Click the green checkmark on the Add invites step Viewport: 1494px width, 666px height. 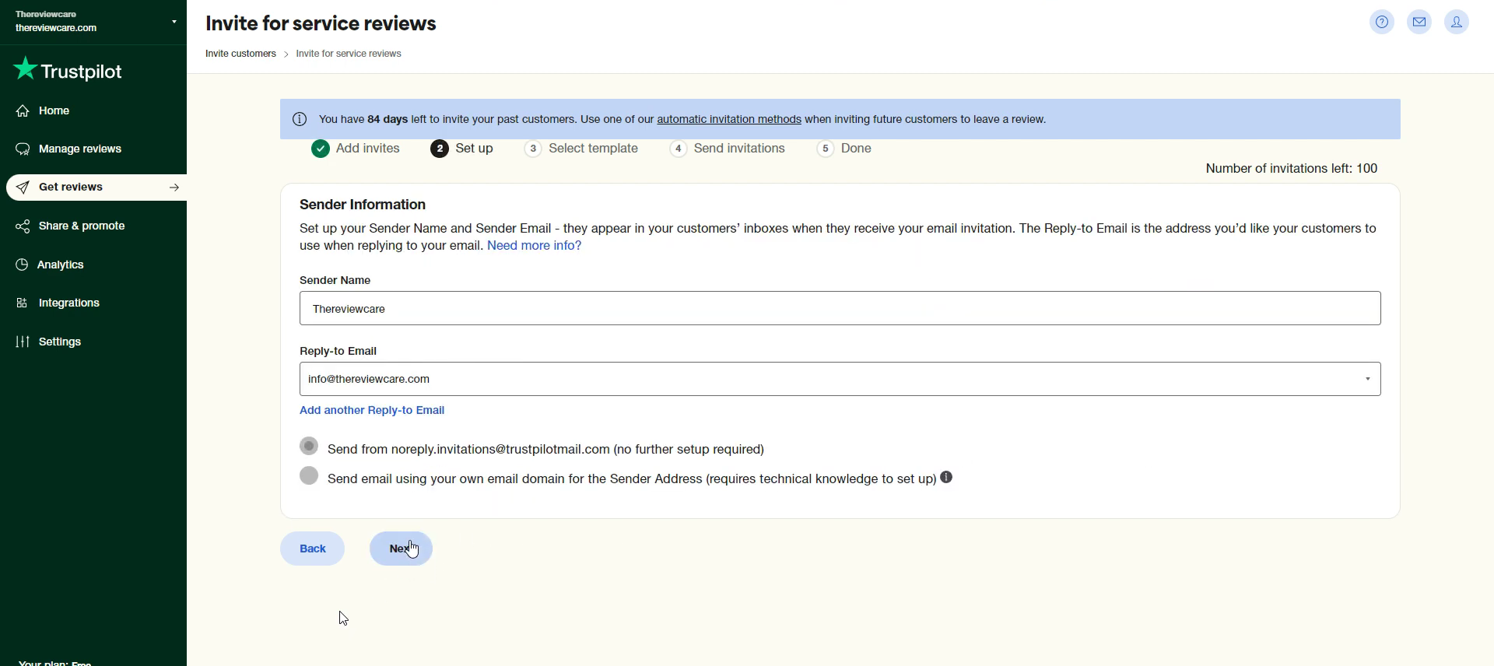pyautogui.click(x=321, y=149)
